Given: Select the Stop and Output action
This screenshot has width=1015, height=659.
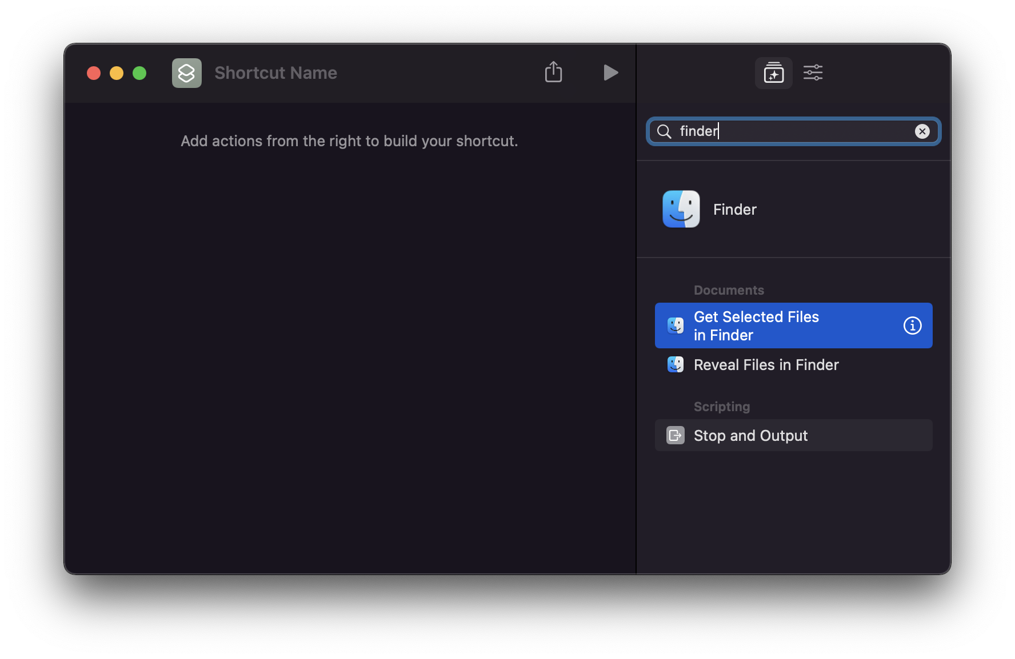Looking at the screenshot, I should pyautogui.click(x=750, y=436).
